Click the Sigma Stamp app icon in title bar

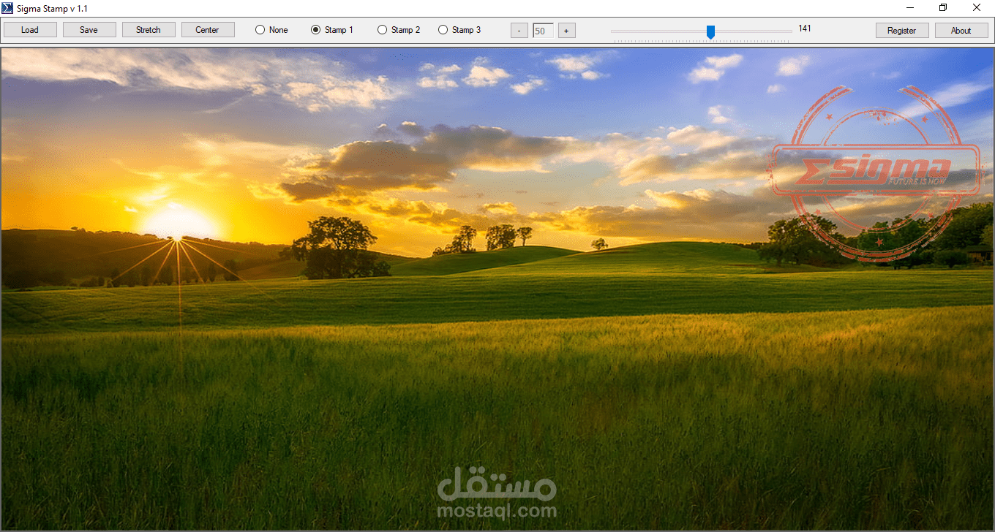tap(9, 8)
